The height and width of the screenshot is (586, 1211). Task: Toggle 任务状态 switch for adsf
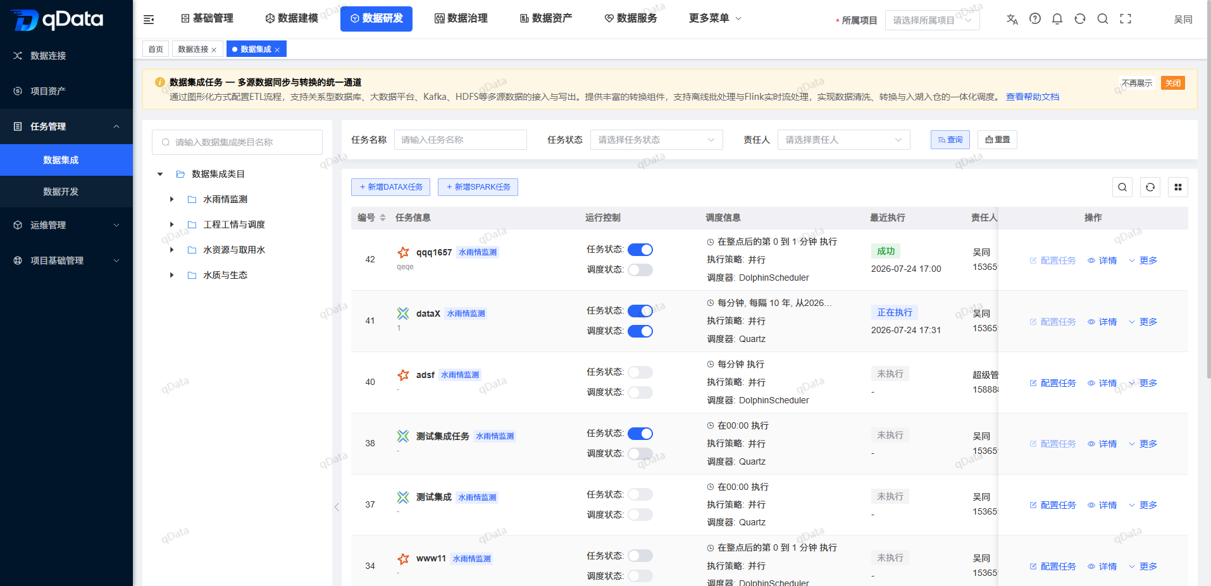point(640,372)
